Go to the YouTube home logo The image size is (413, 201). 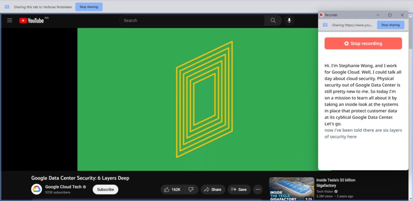[32, 21]
